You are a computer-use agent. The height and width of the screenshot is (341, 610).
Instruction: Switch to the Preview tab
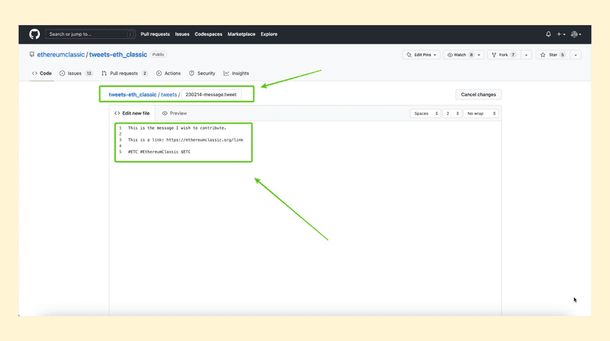pos(174,113)
